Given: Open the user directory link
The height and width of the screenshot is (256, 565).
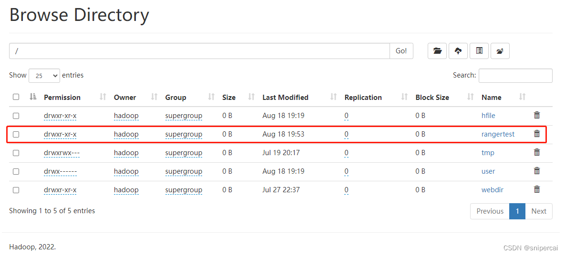Looking at the screenshot, I should (x=488, y=171).
